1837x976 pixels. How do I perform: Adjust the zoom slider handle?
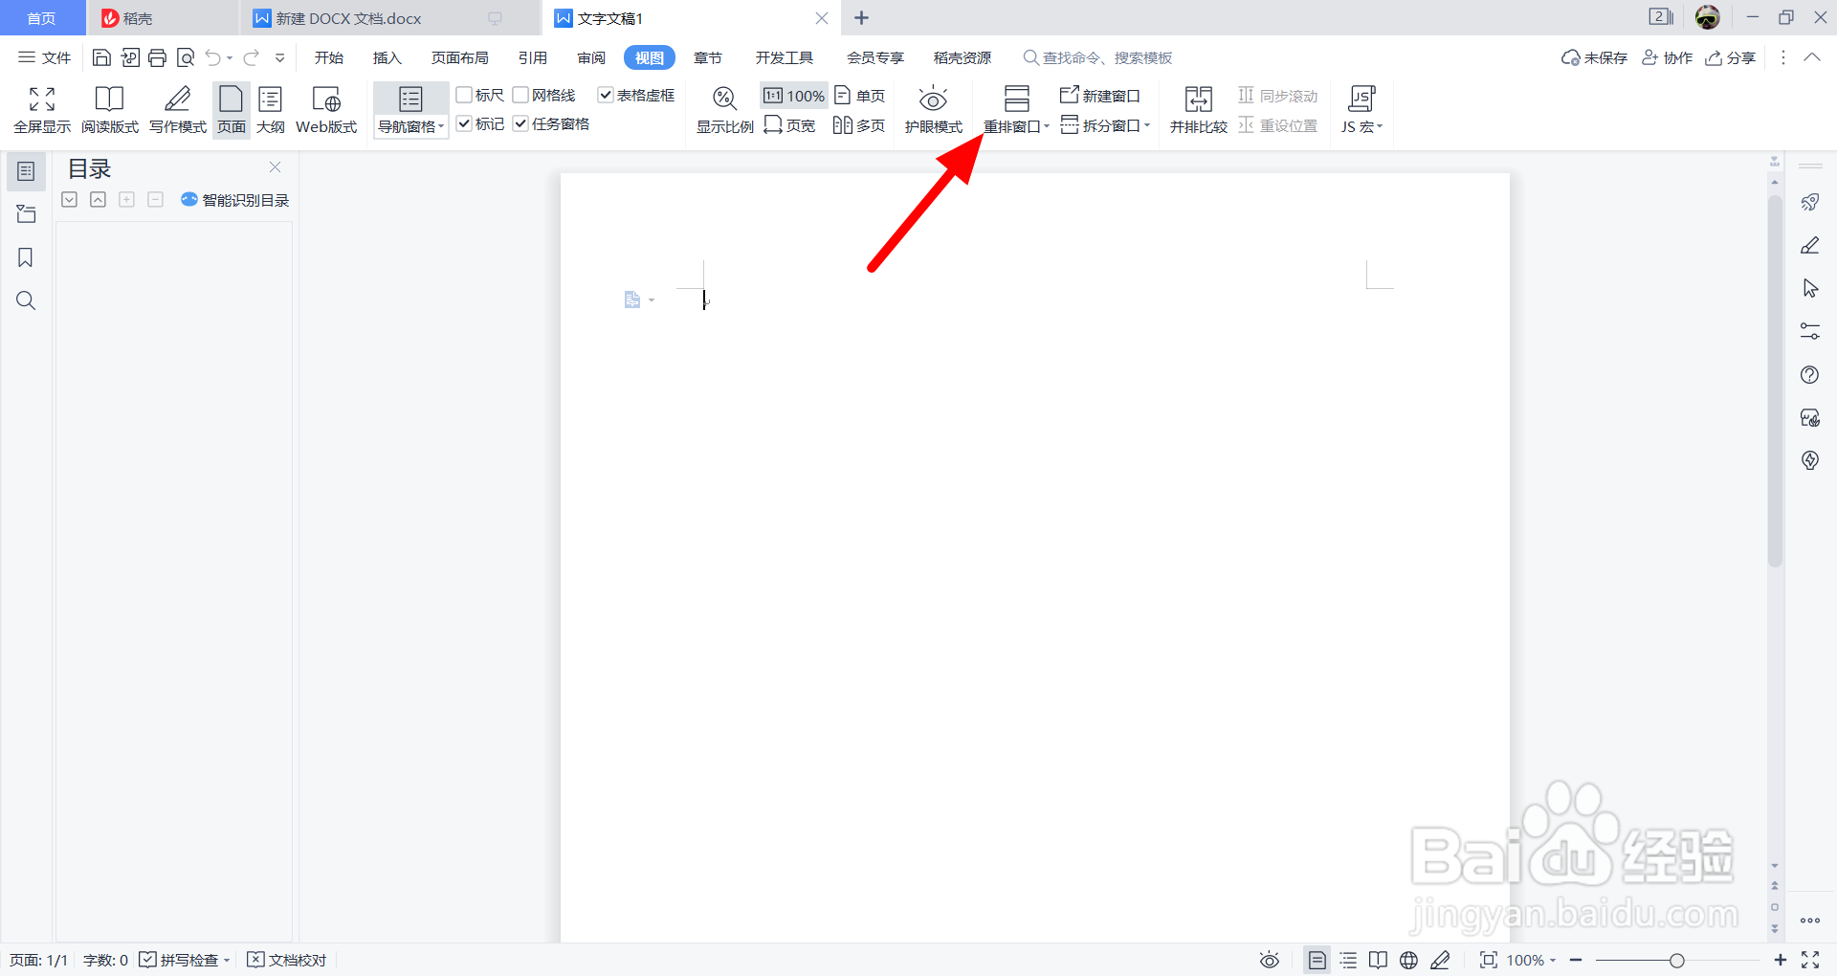coord(1676,960)
